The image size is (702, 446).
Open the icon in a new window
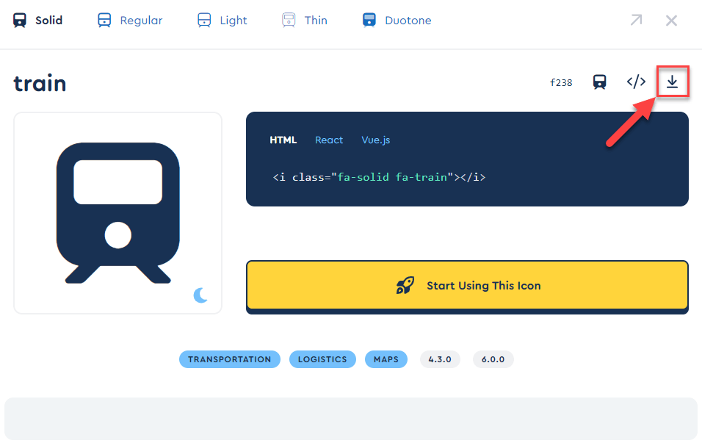click(636, 20)
